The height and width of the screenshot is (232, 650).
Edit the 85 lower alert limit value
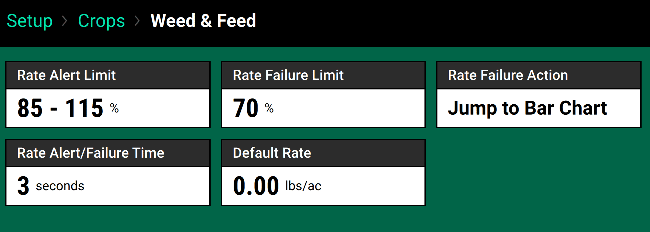tap(30, 108)
